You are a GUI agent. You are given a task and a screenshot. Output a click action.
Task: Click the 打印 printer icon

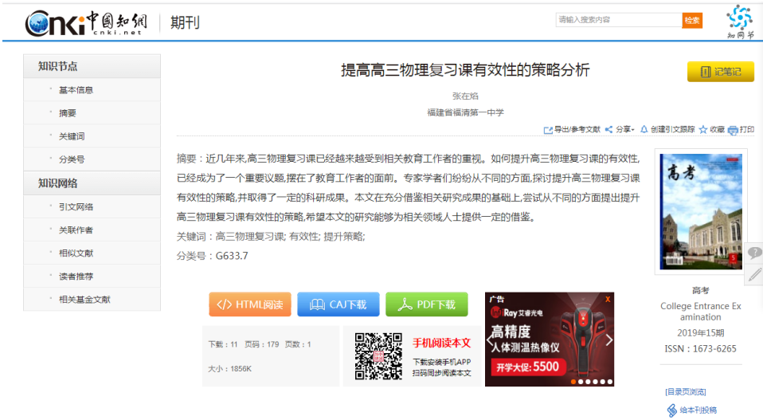click(733, 130)
